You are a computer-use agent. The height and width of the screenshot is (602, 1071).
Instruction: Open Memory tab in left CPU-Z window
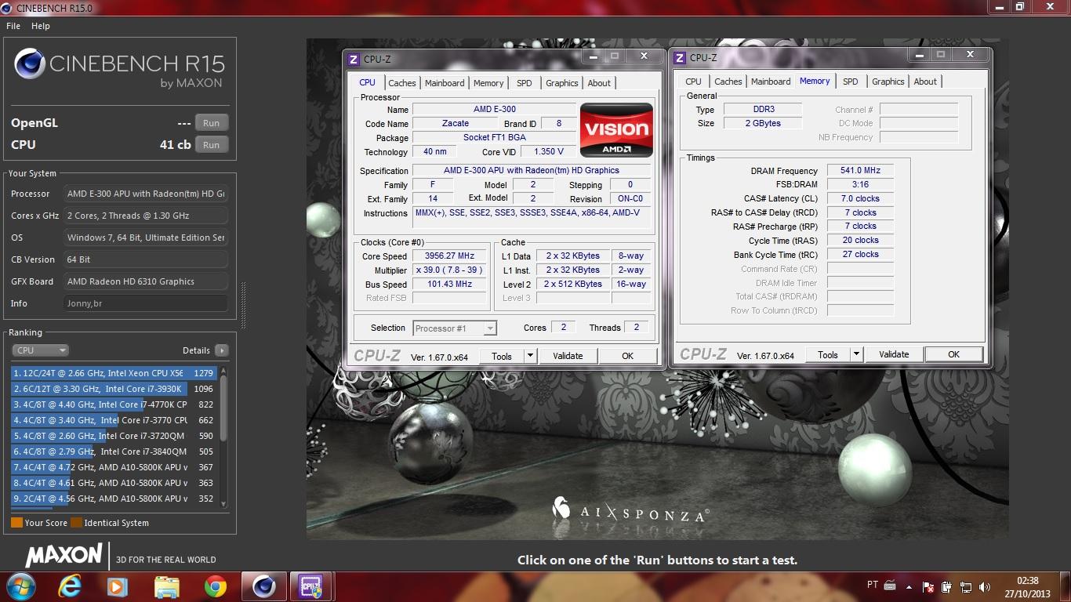[488, 83]
